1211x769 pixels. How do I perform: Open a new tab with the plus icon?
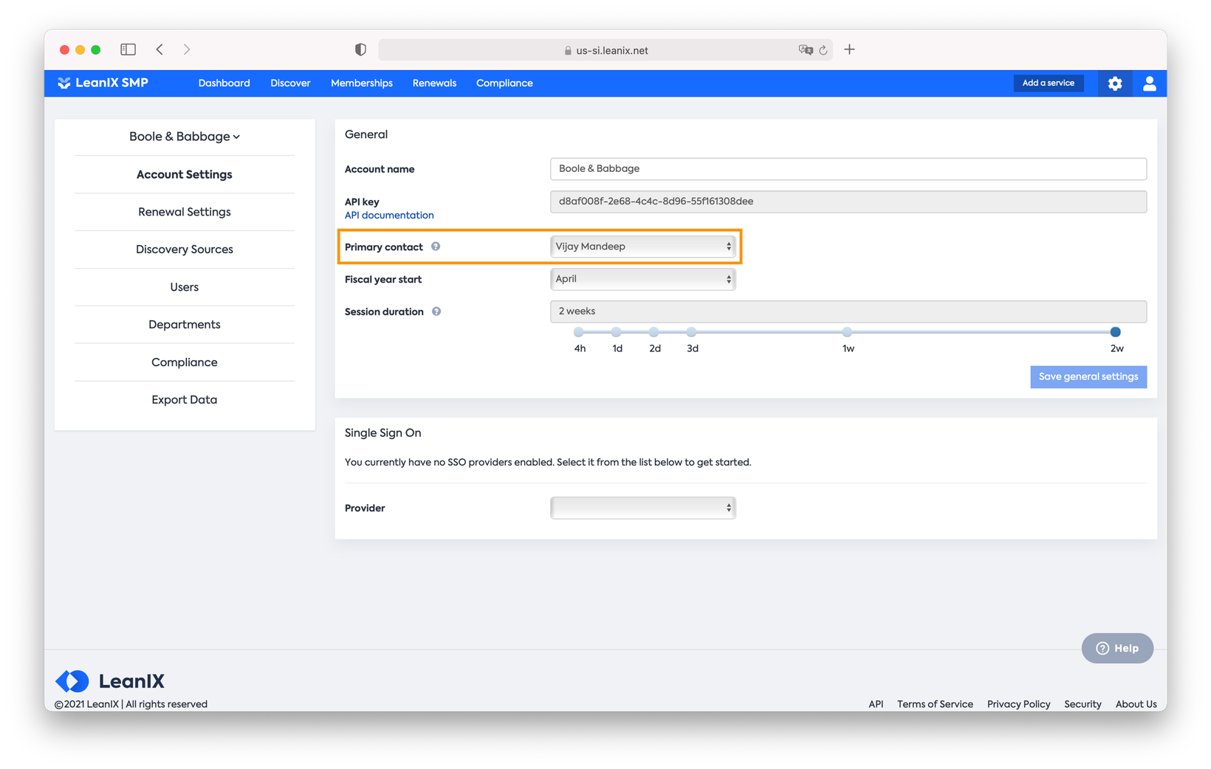(x=849, y=49)
